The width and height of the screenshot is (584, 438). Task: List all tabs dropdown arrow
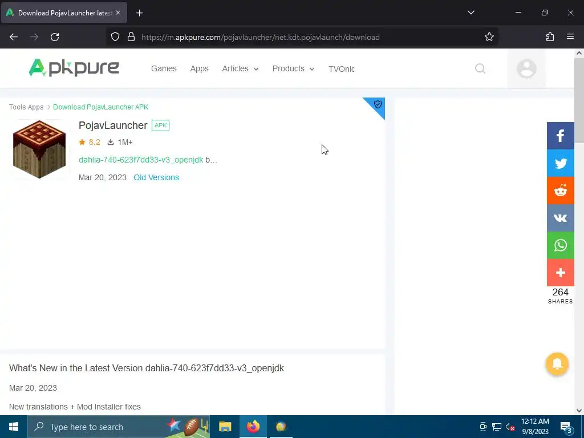point(471,13)
